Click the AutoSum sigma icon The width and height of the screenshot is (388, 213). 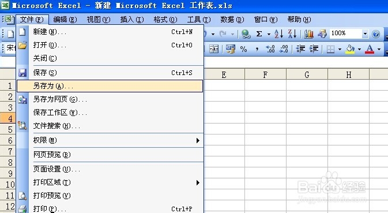click(259, 34)
